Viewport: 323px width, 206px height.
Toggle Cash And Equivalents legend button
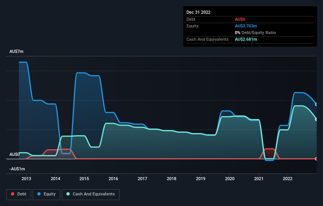[x=90, y=194]
